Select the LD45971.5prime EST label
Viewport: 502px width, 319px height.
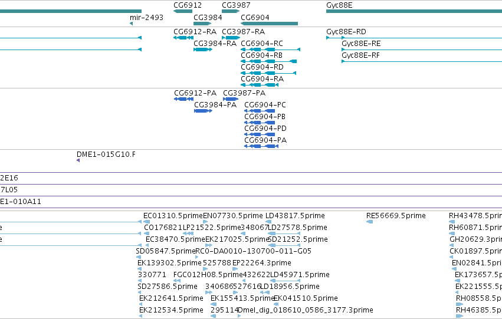[x=300, y=275]
